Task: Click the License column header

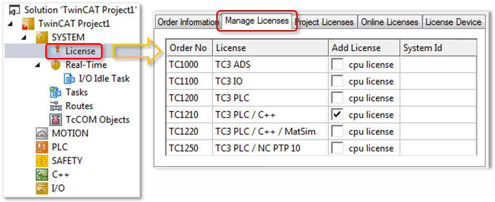Action: click(271, 48)
